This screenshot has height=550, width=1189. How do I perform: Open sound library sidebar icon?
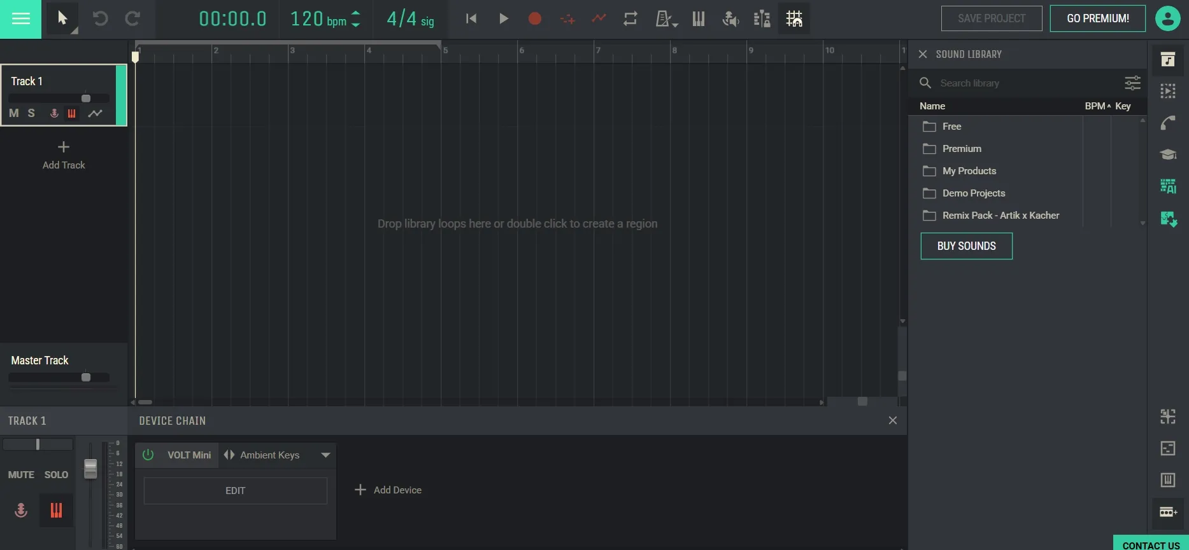coord(1168,60)
